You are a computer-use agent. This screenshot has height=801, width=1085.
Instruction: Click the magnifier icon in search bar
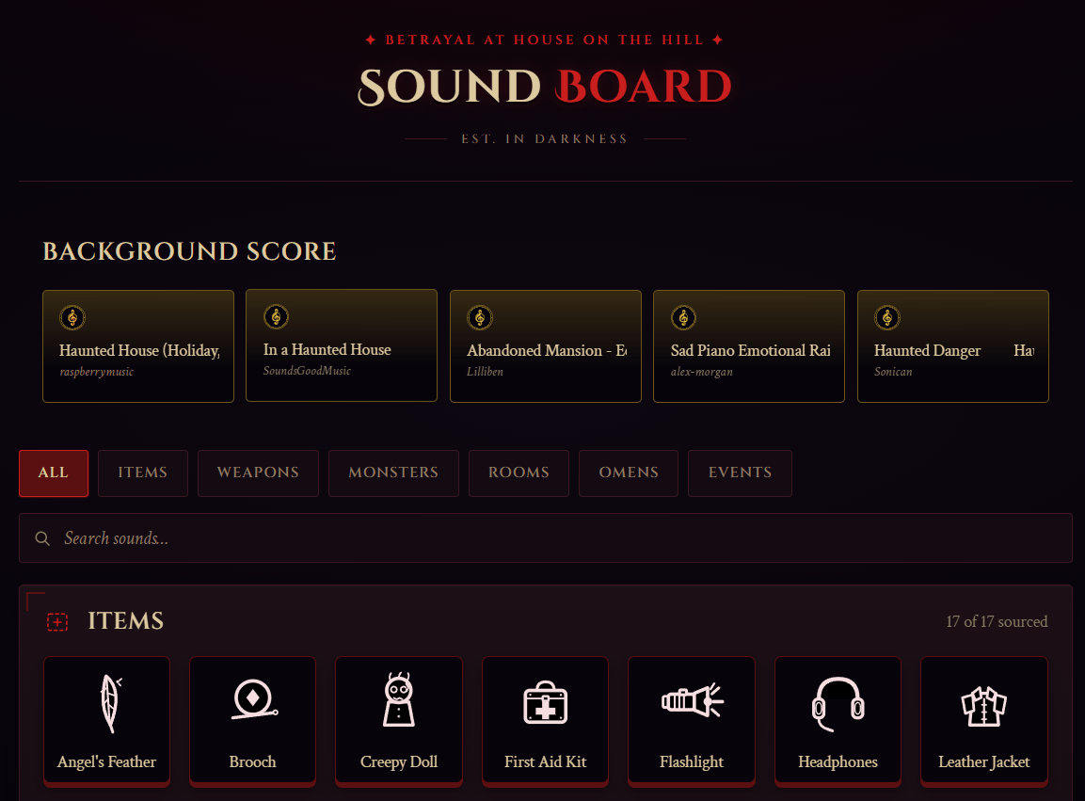[x=42, y=538]
